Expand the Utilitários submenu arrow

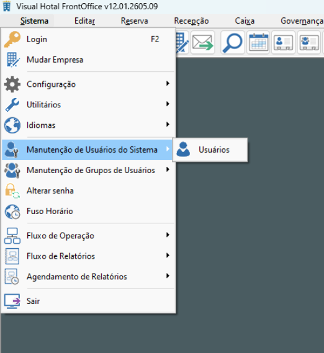click(168, 104)
